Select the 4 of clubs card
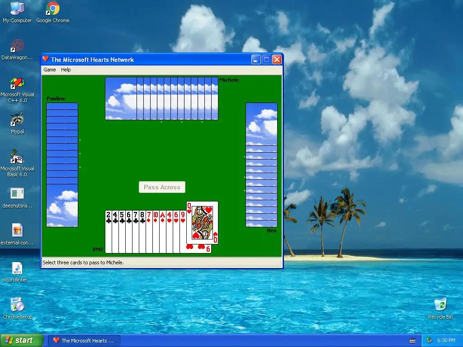This screenshot has width=463, height=347. [115, 232]
